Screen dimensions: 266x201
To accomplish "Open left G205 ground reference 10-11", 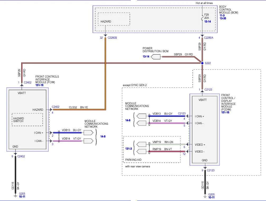I will [x=22, y=196].
